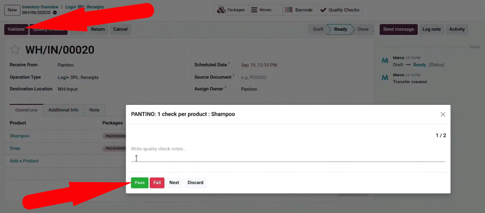
Task: Switch to the Note tab
Action: (x=94, y=110)
